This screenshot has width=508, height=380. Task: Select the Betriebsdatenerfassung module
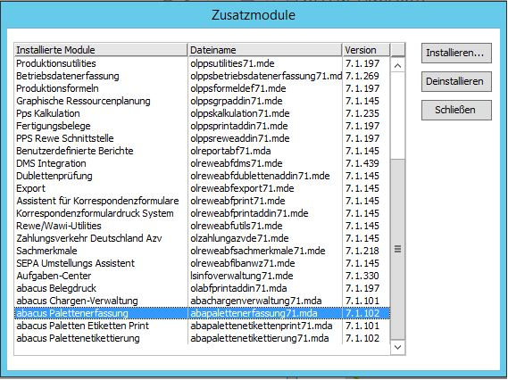point(202,76)
